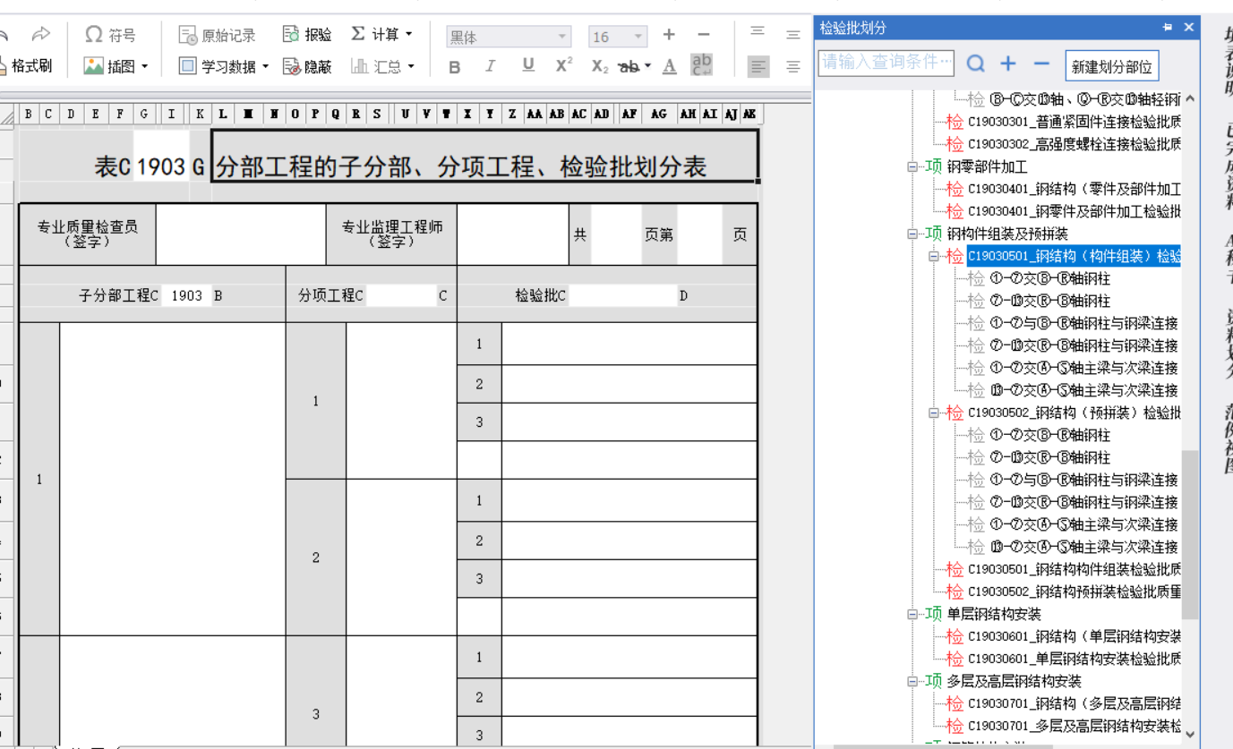The height and width of the screenshot is (749, 1233).
Task: Select the AG column header
Action: point(659,114)
